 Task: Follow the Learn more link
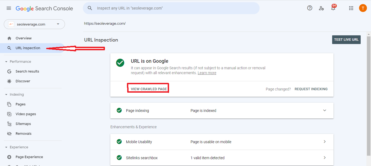pos(207,73)
